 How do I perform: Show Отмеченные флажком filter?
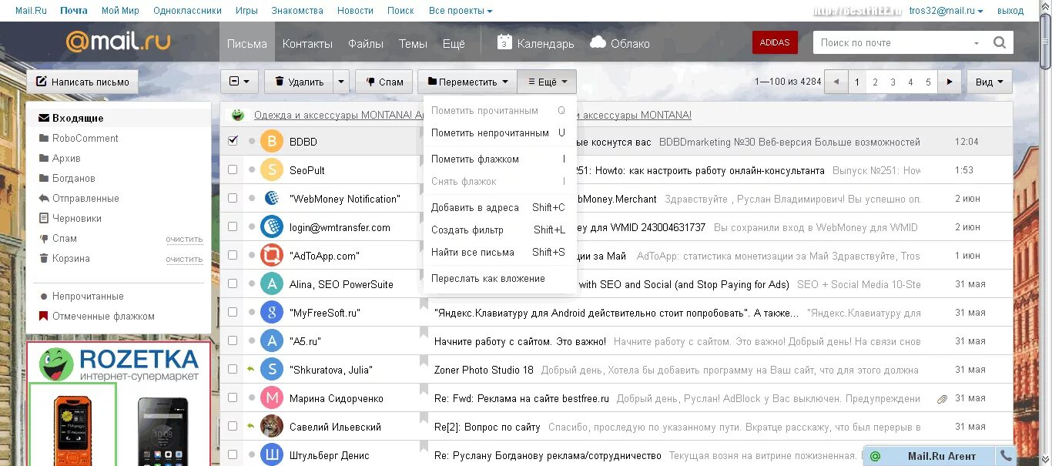pos(103,316)
